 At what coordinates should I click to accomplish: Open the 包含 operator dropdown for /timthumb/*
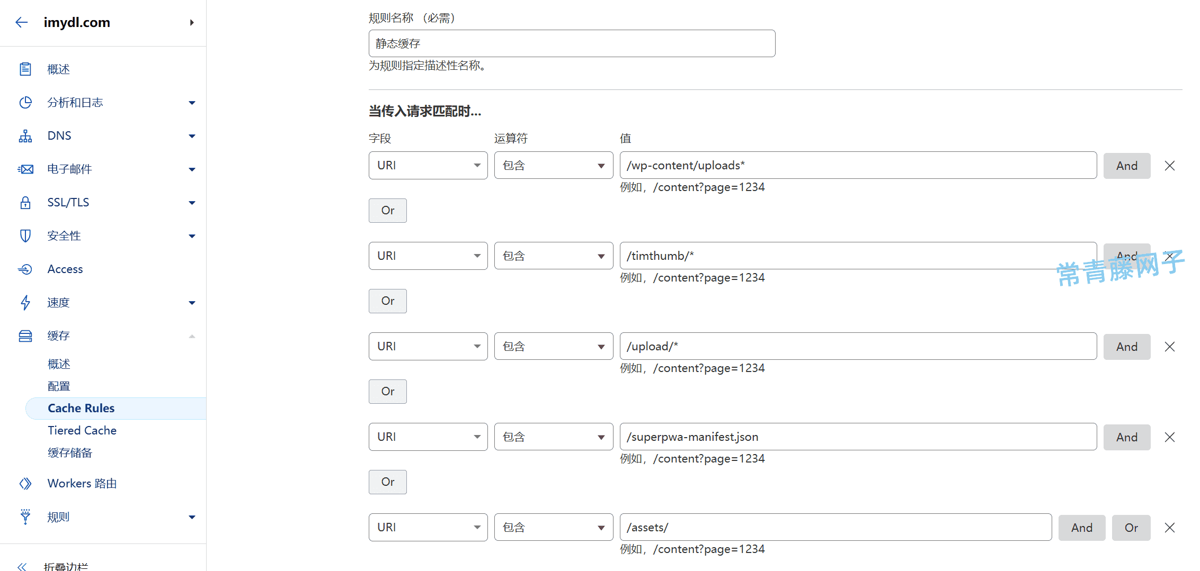[x=554, y=256]
